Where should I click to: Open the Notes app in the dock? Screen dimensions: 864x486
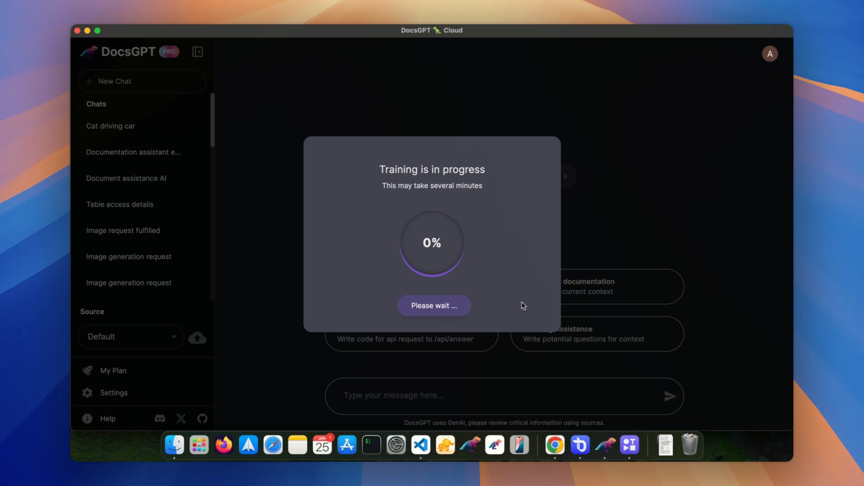click(x=297, y=445)
